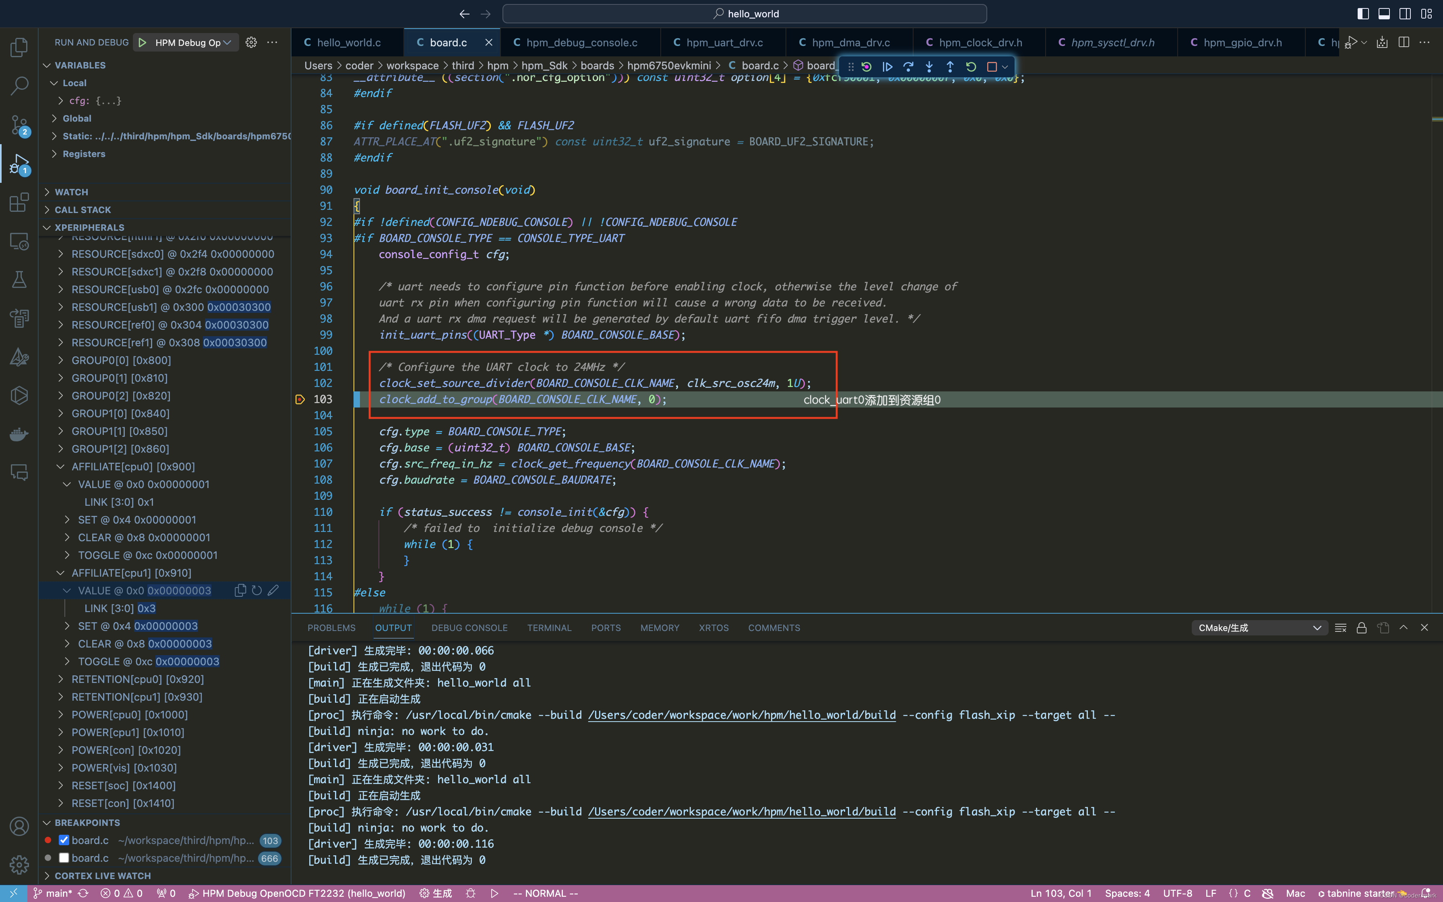
Task: Maximize the bottom panel size
Action: (x=1404, y=628)
